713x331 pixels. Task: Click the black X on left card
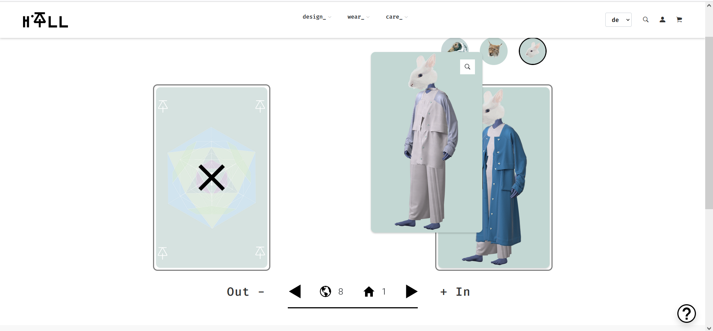212,178
